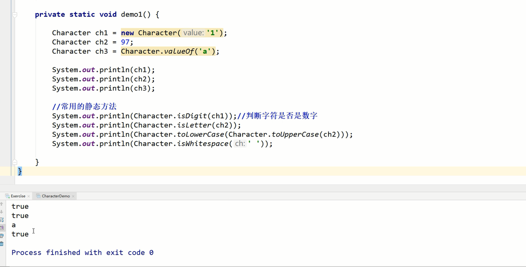This screenshot has width=526, height=267.
Task: Close the Exercise tab
Action: click(x=29, y=196)
